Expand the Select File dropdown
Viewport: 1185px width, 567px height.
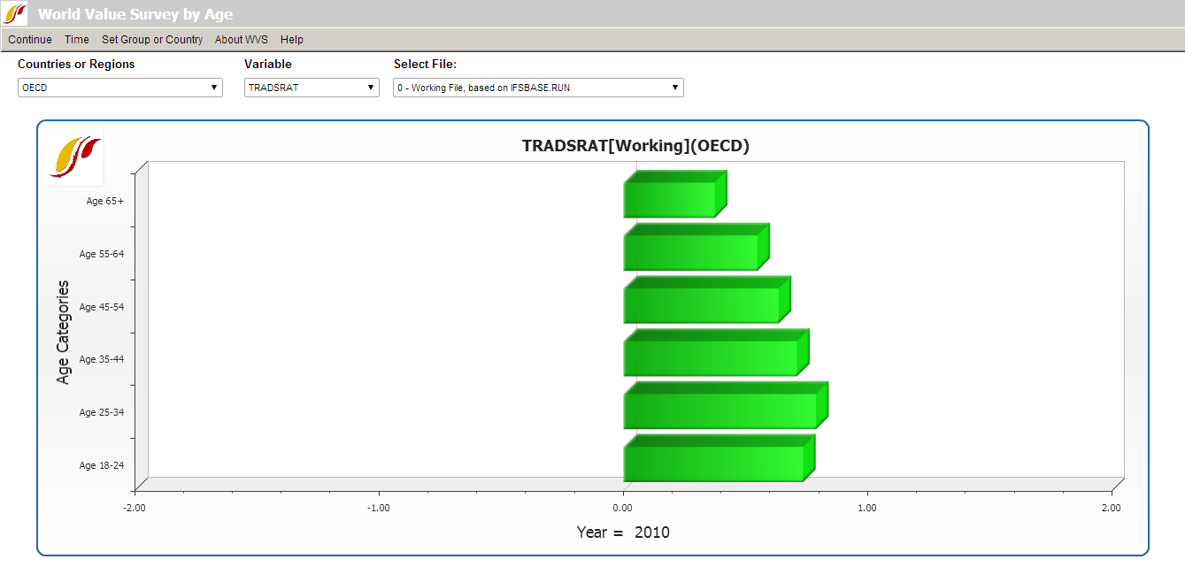tap(538, 88)
